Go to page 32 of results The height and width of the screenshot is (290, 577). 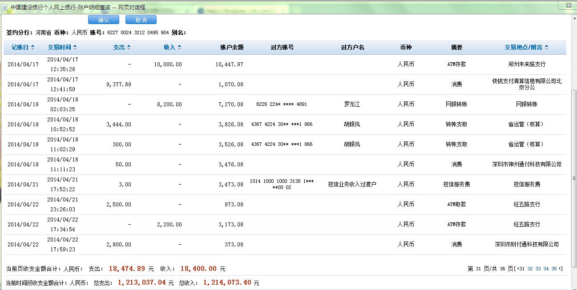tap(530, 269)
